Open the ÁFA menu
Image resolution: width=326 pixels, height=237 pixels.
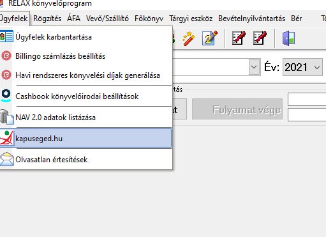pyautogui.click(x=74, y=19)
